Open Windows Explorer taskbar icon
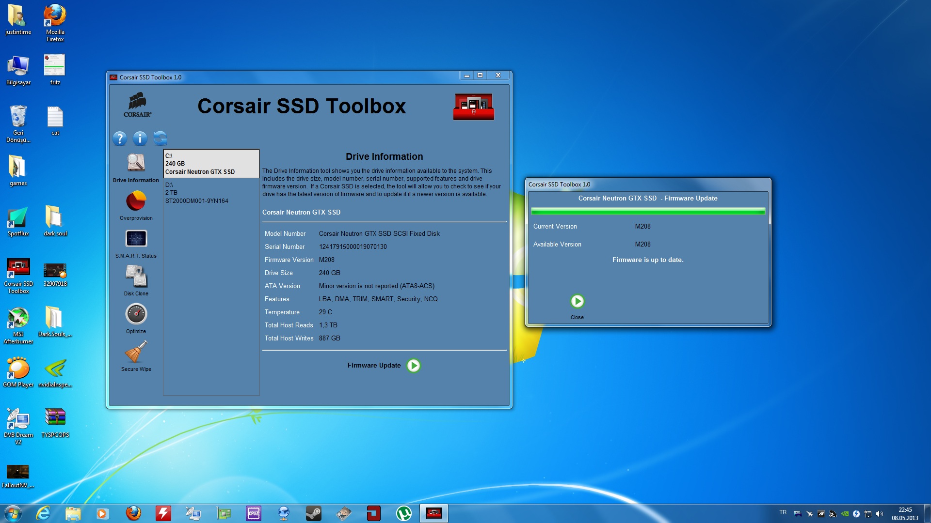Image resolution: width=931 pixels, height=523 pixels. (73, 513)
